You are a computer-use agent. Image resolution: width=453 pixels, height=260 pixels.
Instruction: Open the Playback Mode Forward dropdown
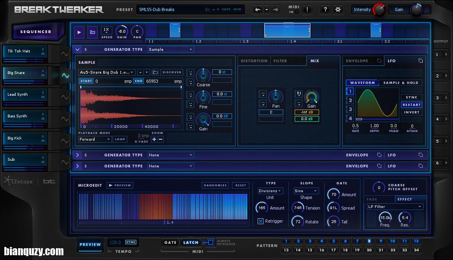[x=95, y=139]
